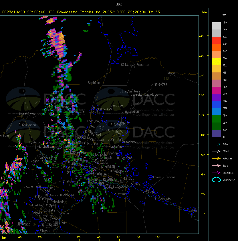Click the 'dBZ' title at window top
The height and width of the screenshot is (241, 238).
[119, 4]
